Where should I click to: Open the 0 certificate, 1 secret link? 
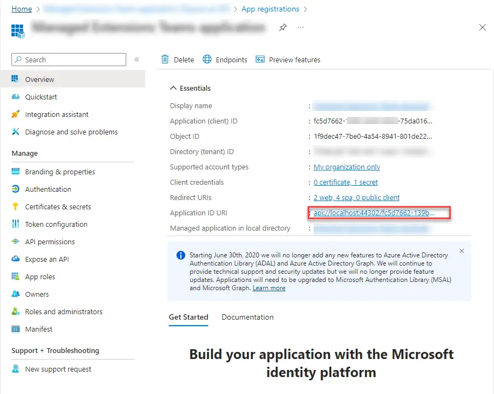pos(345,183)
